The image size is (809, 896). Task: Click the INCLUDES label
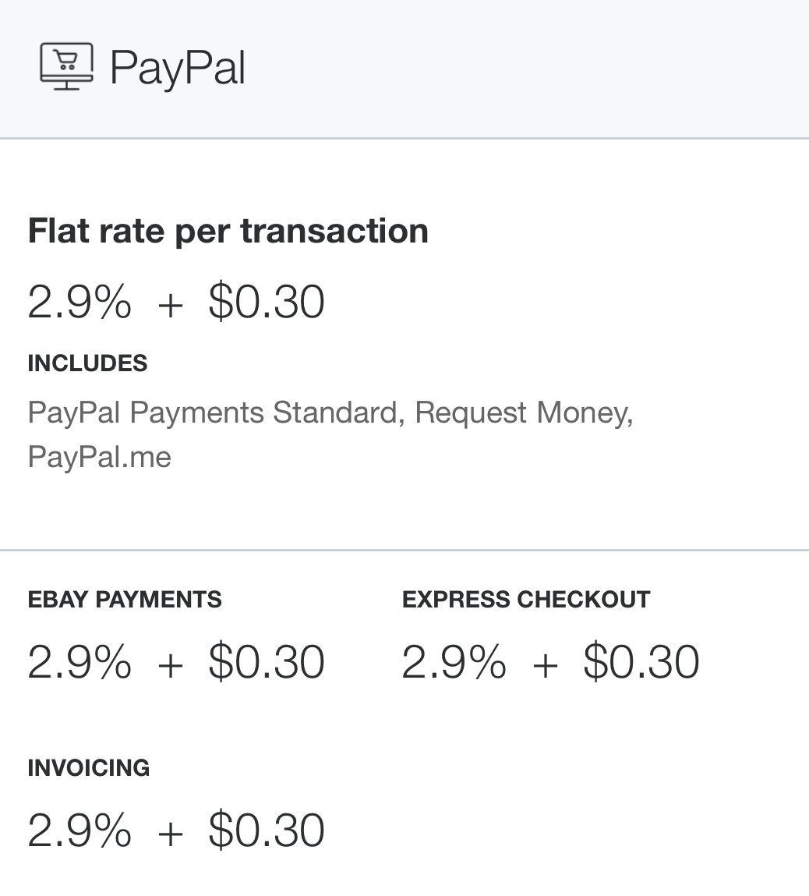tap(87, 363)
